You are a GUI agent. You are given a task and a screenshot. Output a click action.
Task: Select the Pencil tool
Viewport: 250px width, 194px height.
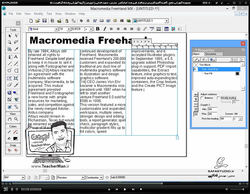(16, 64)
